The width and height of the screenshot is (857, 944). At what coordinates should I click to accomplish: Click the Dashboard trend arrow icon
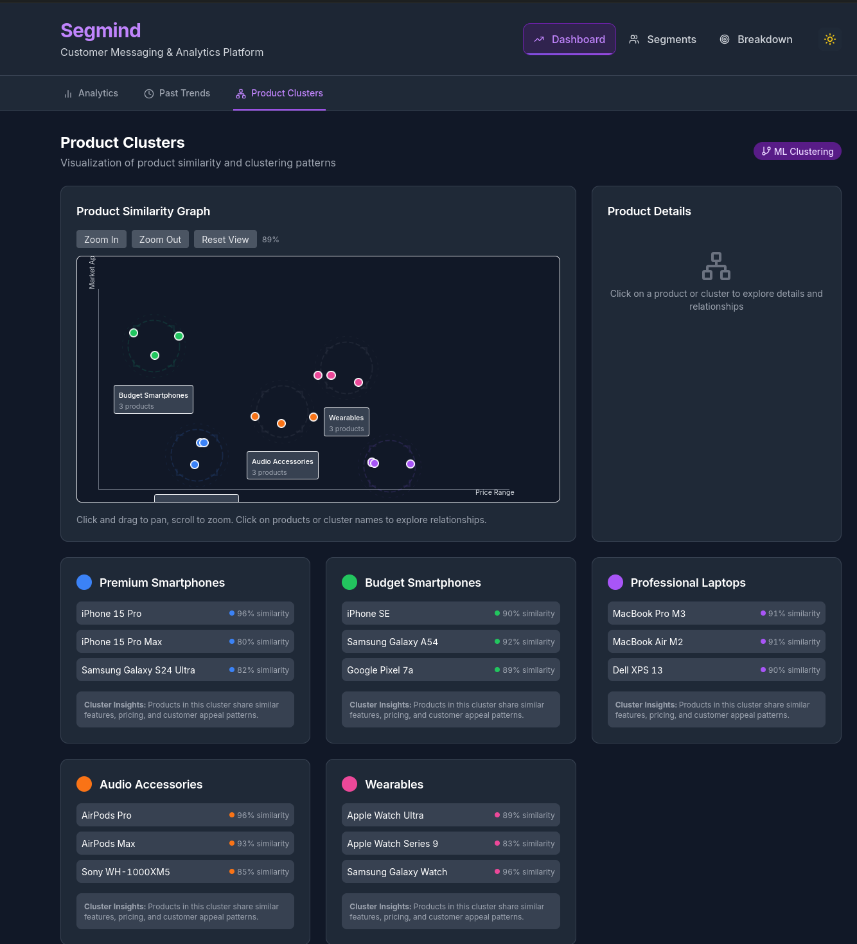tap(539, 39)
